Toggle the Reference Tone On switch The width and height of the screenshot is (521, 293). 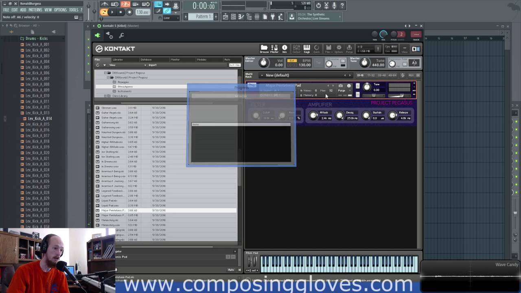click(405, 64)
